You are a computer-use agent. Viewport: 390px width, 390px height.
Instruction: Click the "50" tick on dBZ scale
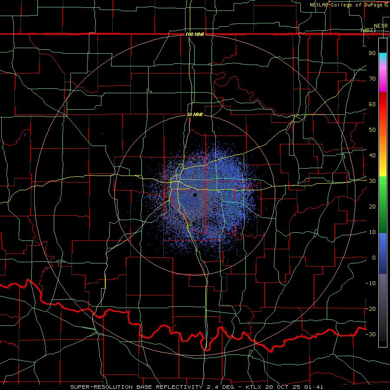pos(372,130)
